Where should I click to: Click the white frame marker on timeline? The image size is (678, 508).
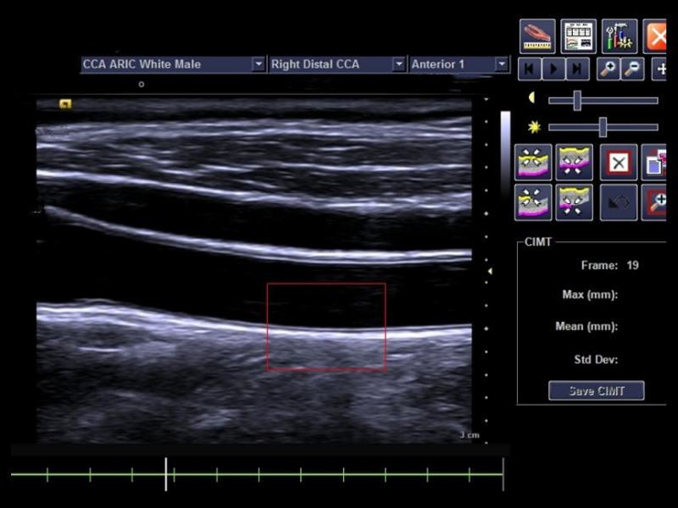[166, 474]
